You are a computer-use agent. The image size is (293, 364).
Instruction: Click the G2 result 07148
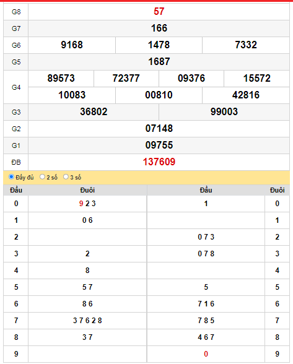coord(159,128)
